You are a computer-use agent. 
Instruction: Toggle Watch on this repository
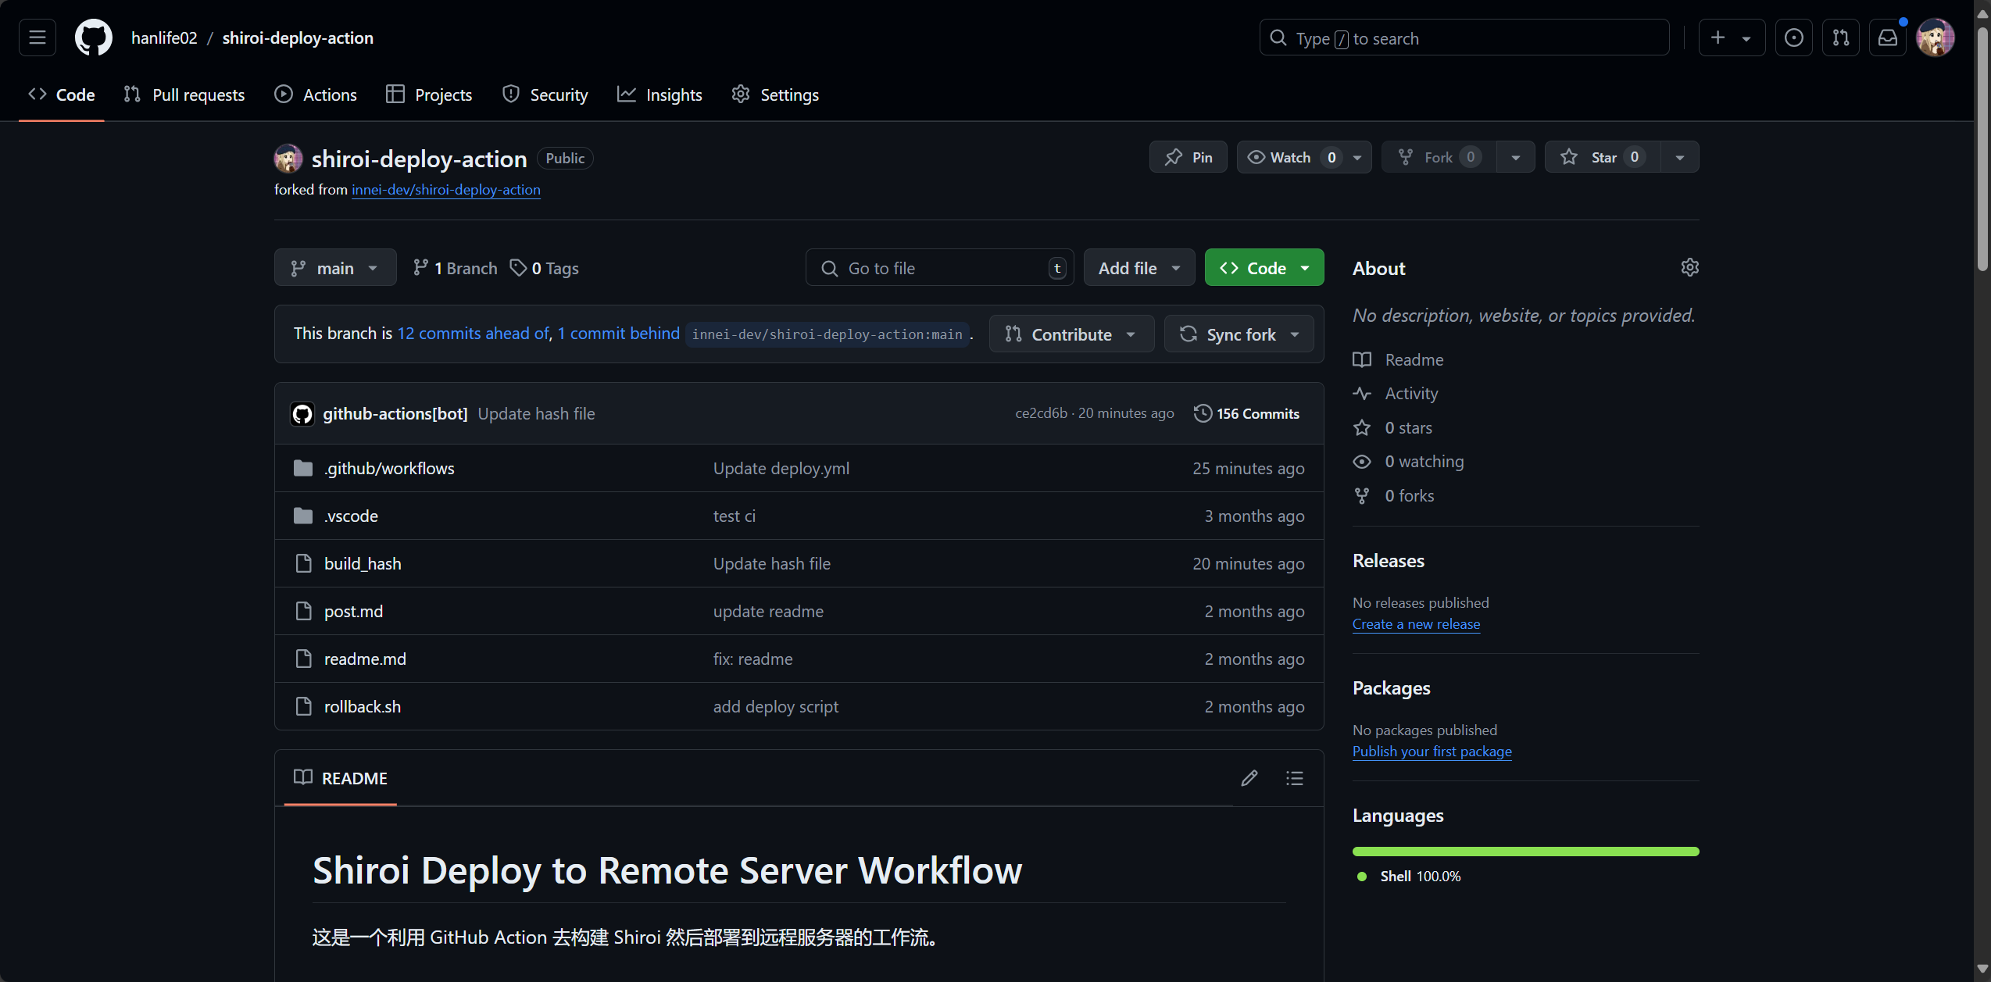(1289, 157)
